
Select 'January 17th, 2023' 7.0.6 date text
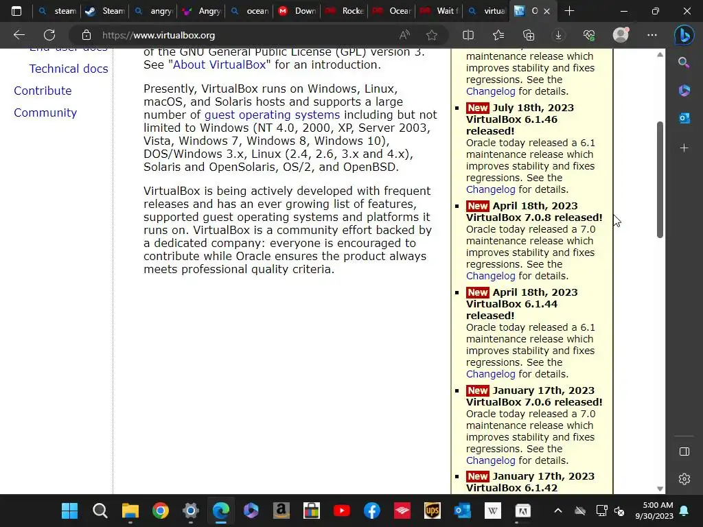coord(544,390)
